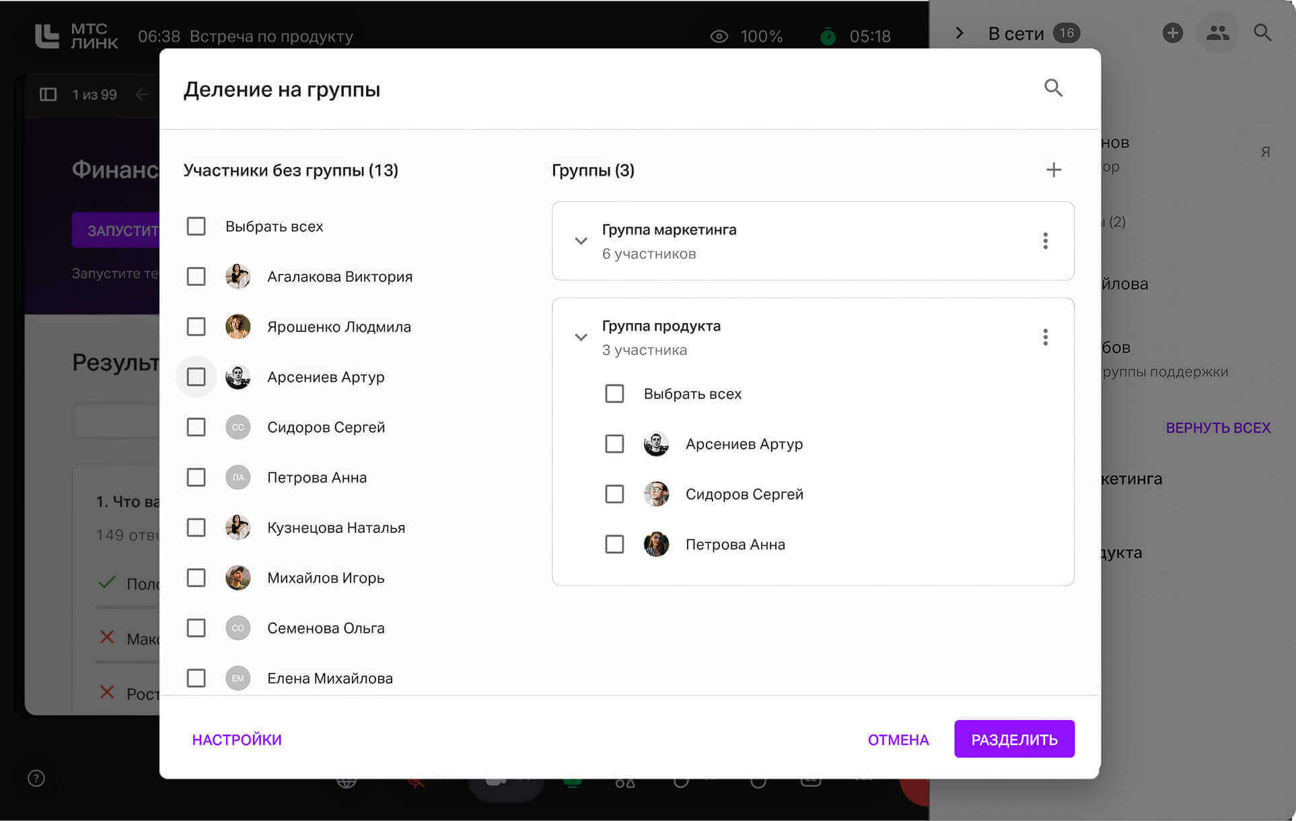Add a new group with plus icon

pos(1054,170)
